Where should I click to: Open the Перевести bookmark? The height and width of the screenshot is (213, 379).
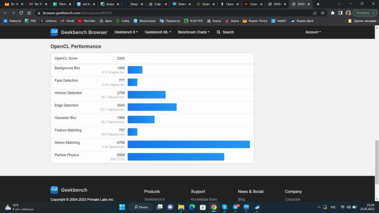pos(170,21)
